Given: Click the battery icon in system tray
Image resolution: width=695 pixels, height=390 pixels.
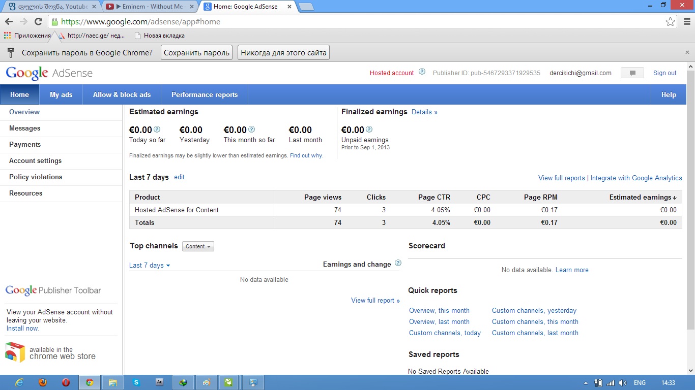Looking at the screenshot, I should click(599, 383).
